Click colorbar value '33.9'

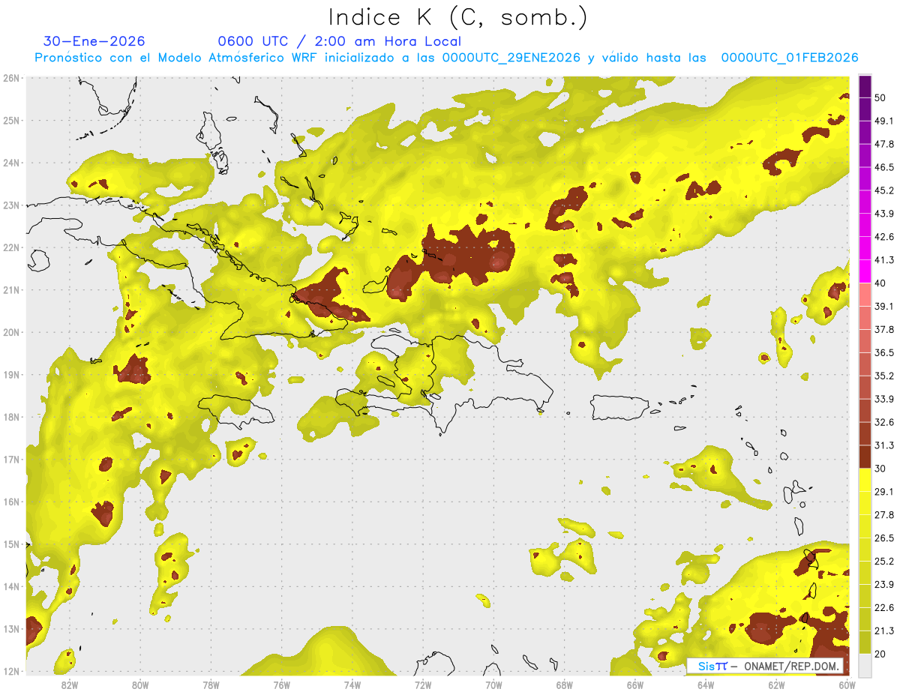(884, 399)
